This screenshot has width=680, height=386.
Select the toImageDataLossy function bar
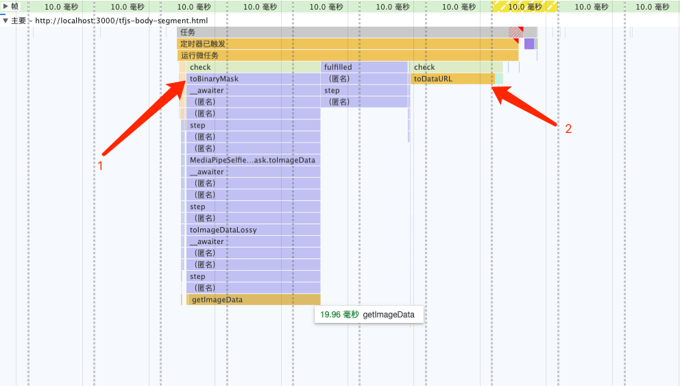pos(253,230)
